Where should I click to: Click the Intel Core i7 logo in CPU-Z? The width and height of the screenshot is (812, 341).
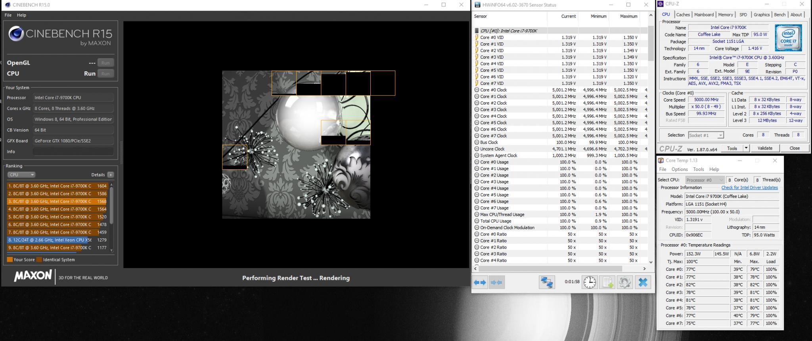click(788, 38)
